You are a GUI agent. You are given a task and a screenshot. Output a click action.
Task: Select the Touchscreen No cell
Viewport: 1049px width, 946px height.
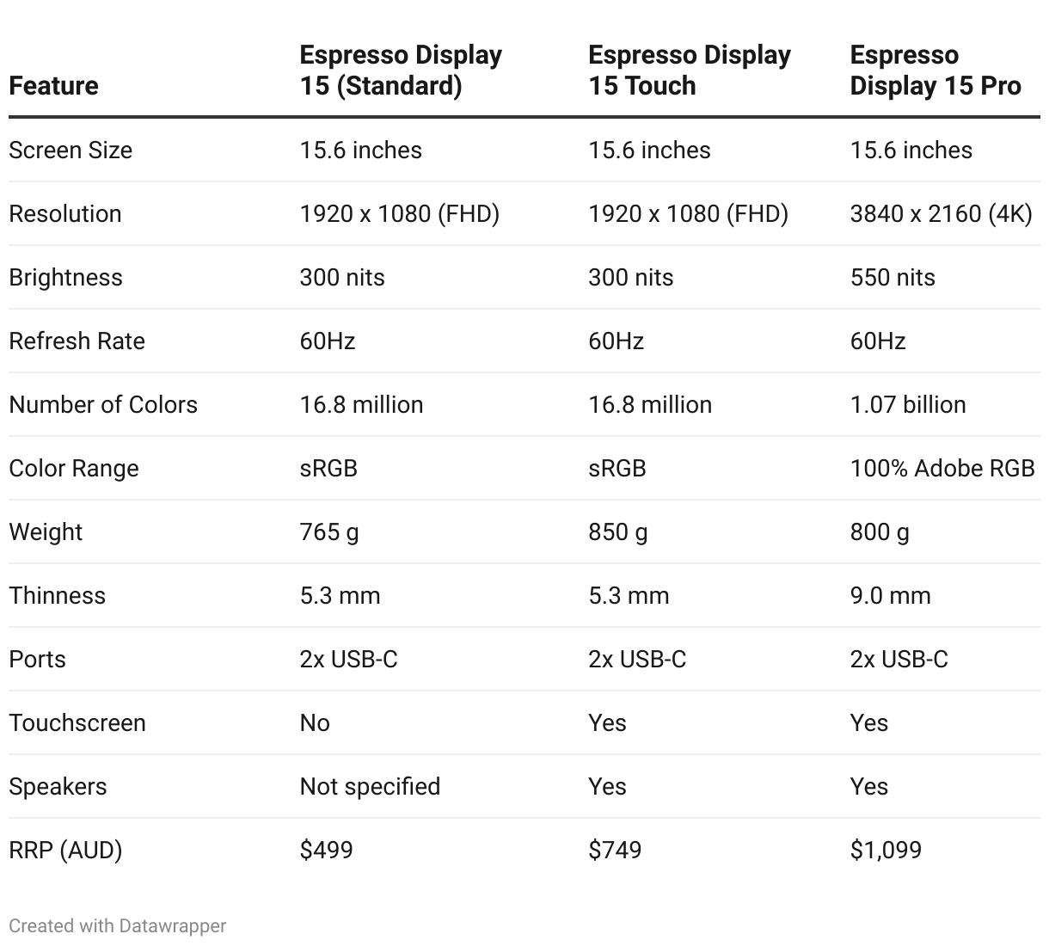[315, 722]
